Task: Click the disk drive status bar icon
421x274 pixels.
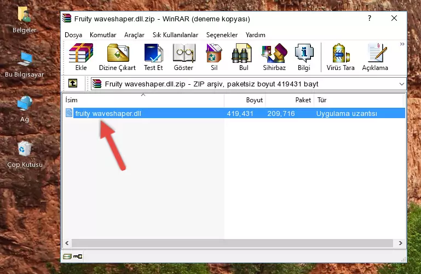Action: [x=67, y=256]
